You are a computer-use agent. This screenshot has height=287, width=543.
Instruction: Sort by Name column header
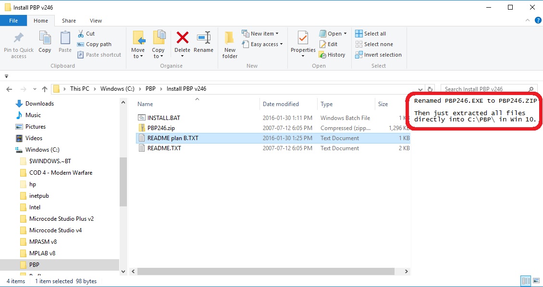pyautogui.click(x=145, y=104)
